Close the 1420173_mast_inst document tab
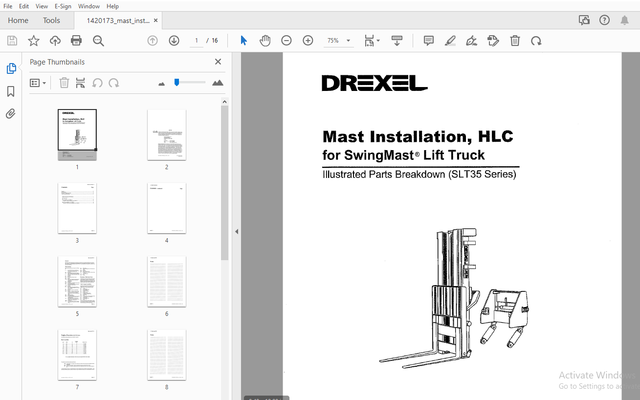640x400 pixels. click(x=156, y=21)
